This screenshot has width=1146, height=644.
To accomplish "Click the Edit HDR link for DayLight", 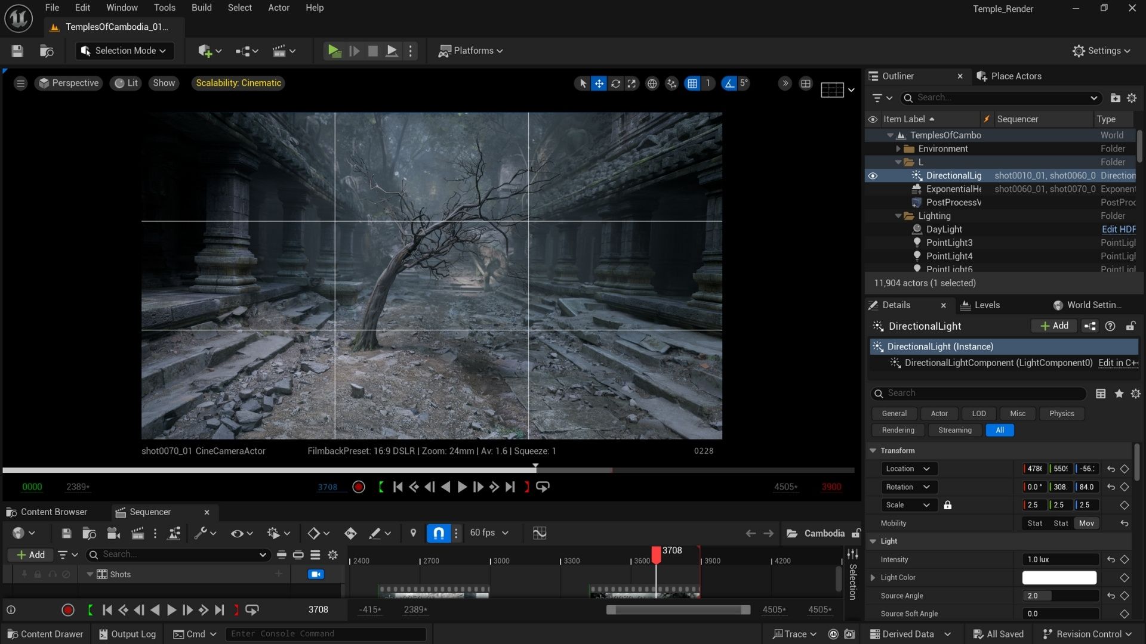I will pos(1118,230).
